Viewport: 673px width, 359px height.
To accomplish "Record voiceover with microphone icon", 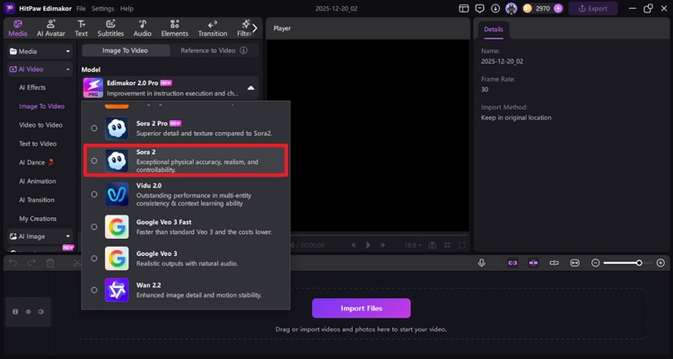I will point(482,263).
